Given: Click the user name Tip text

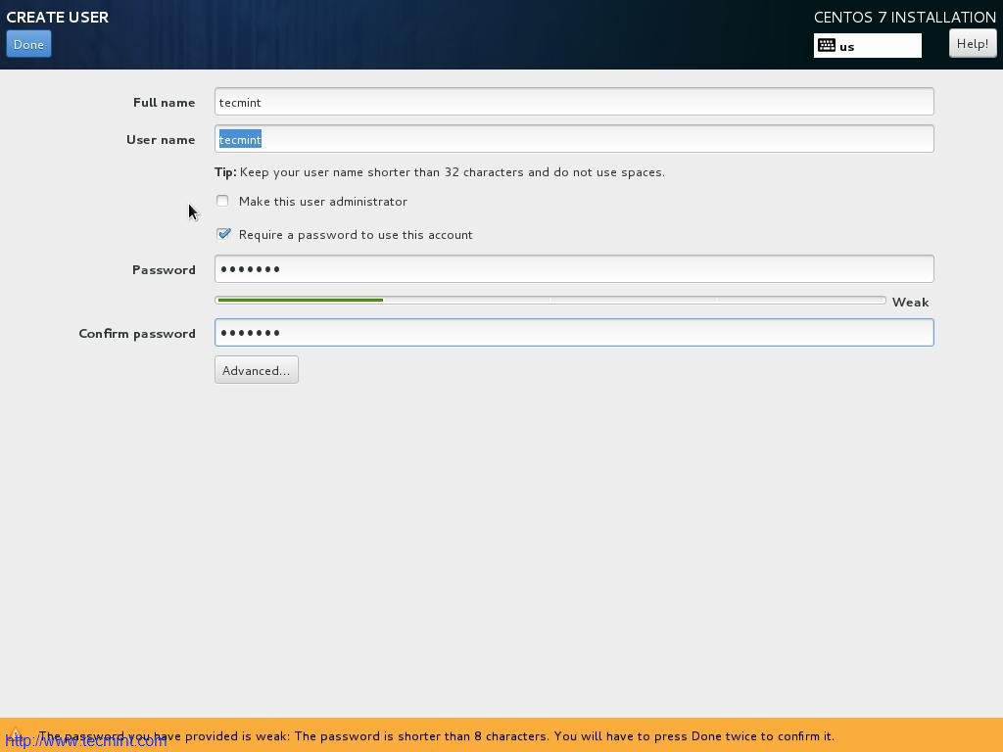Looking at the screenshot, I should click(440, 172).
